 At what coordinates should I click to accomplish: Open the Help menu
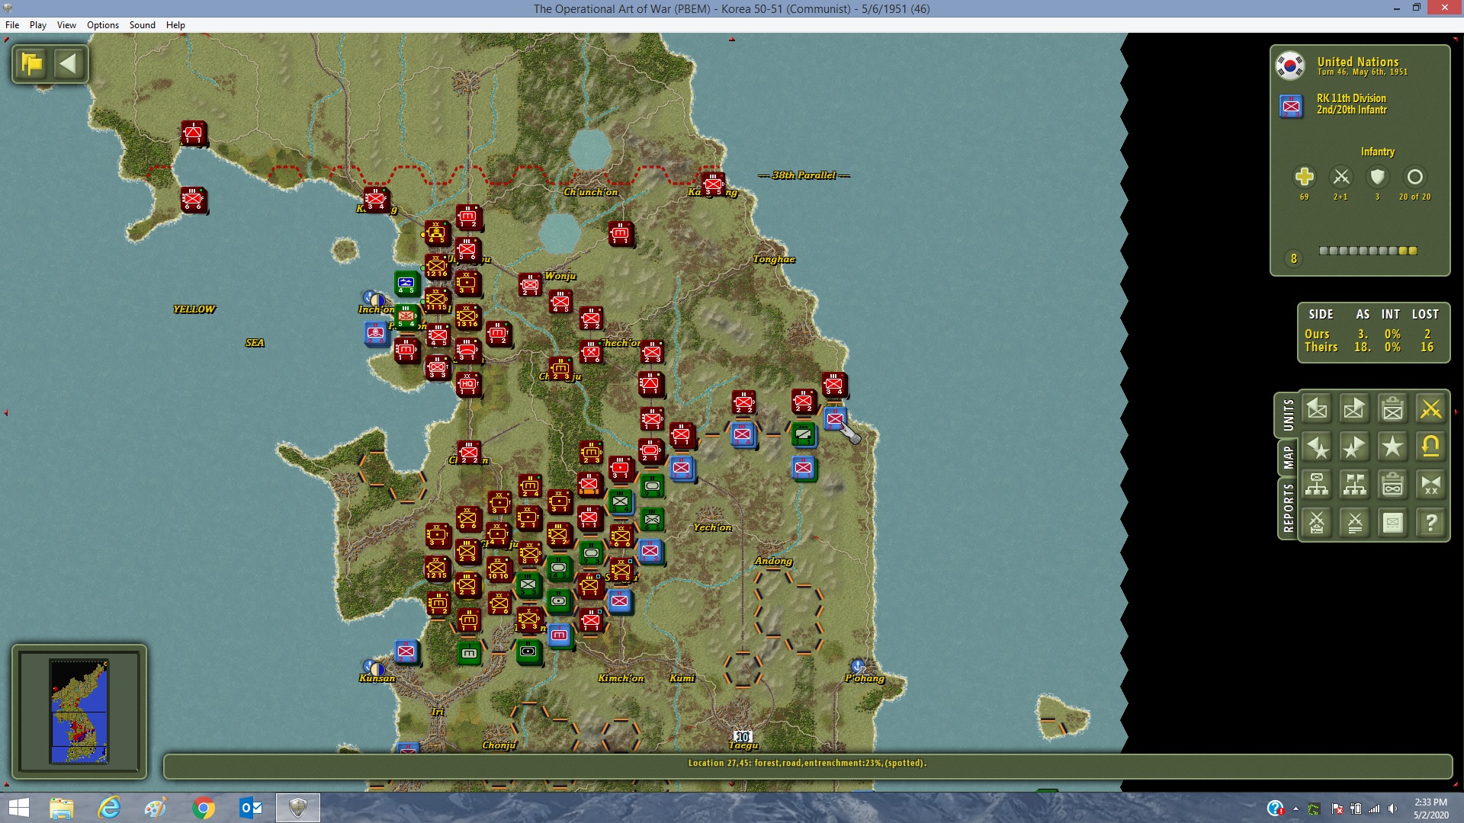pyautogui.click(x=175, y=25)
